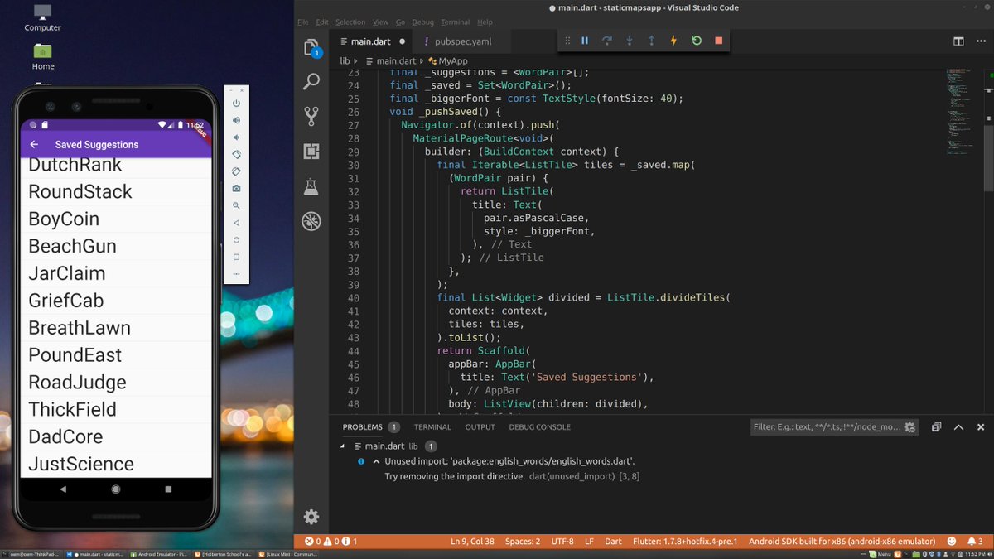Collapse the Unused import problem details
This screenshot has width=994, height=559.
pos(376,461)
